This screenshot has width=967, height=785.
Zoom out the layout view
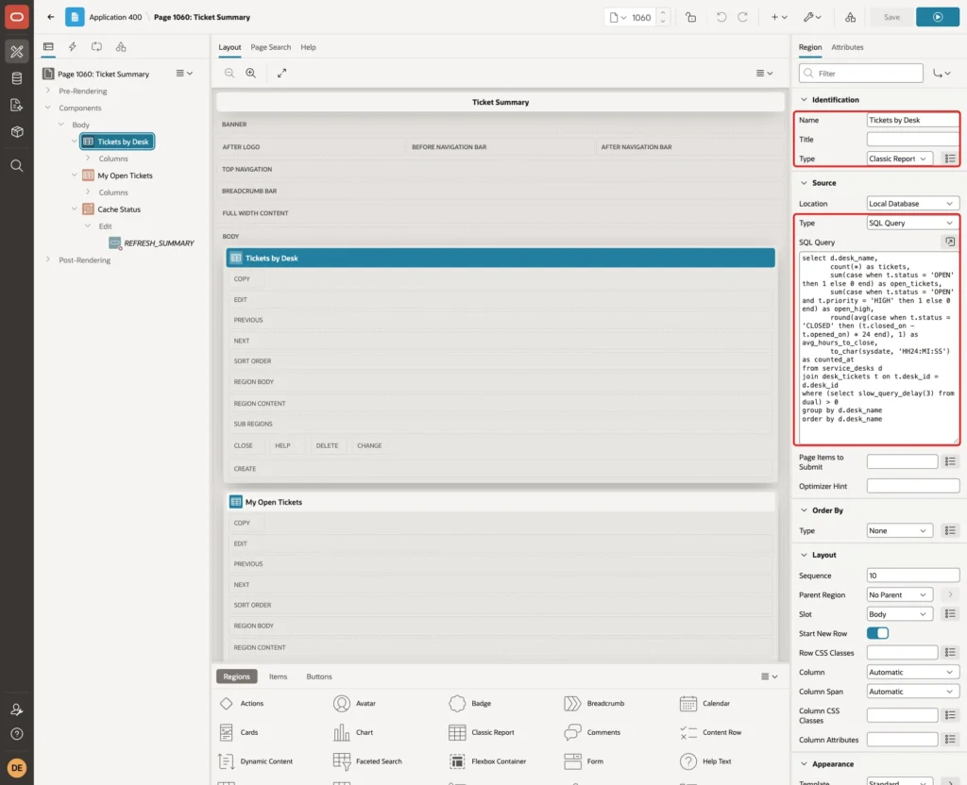pos(229,73)
